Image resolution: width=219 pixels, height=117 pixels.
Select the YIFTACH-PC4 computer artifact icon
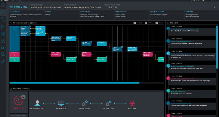tap(61, 103)
